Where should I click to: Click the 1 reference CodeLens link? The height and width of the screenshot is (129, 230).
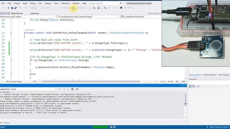point(29,30)
